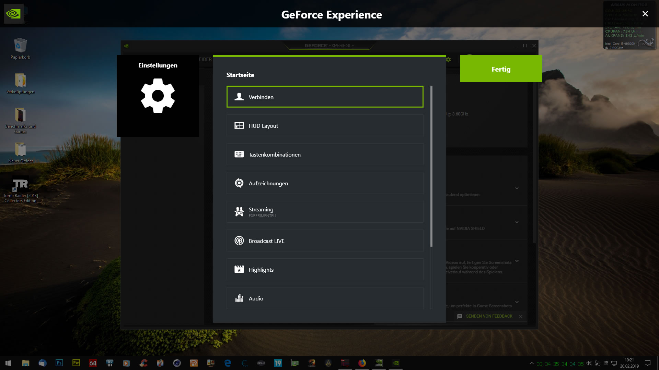Close the GeForce Experience overlay
The height and width of the screenshot is (370, 659).
coord(645,14)
